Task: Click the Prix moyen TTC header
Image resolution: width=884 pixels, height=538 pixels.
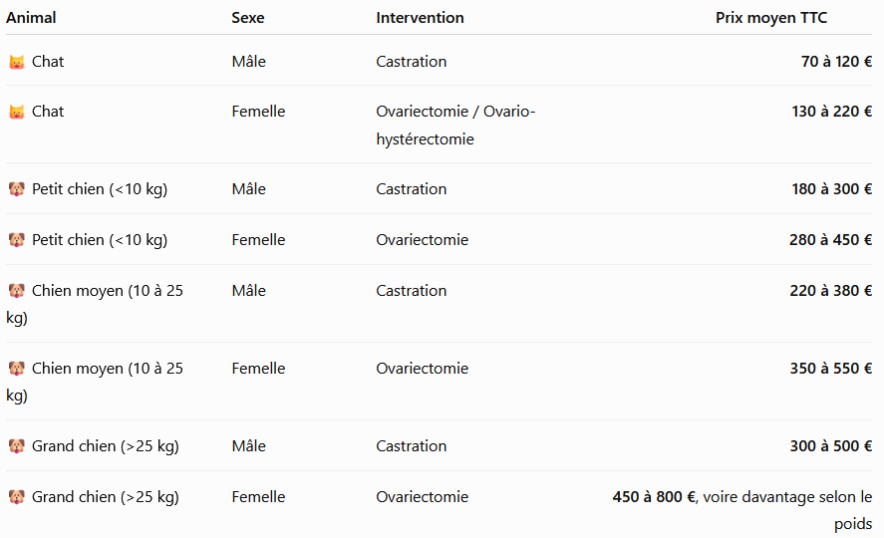Action: pos(771,18)
